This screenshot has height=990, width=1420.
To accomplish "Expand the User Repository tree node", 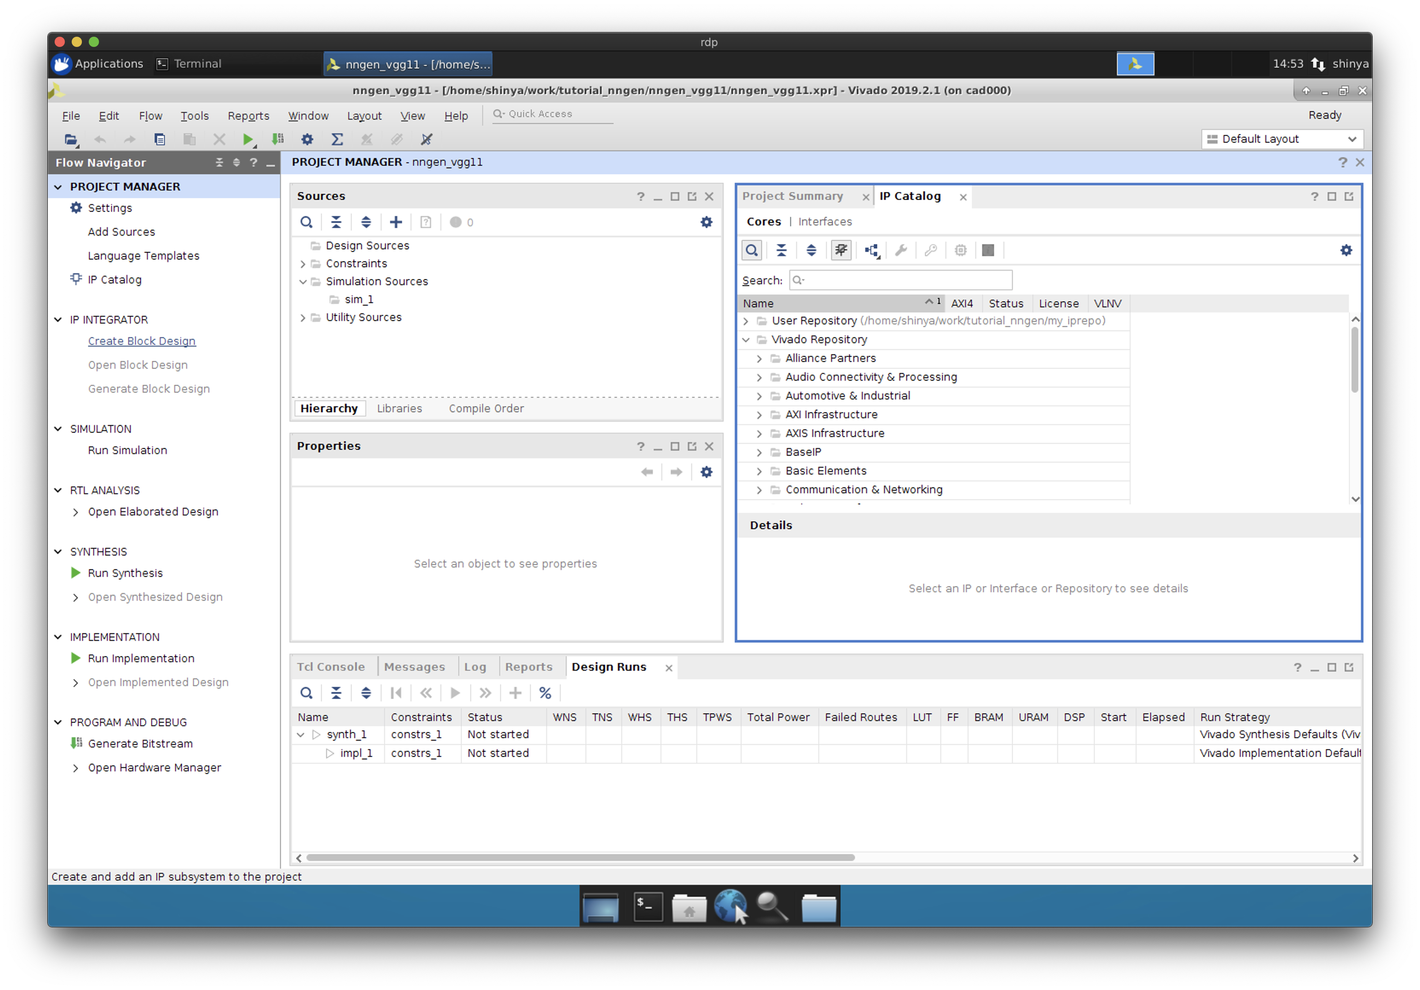I will pyautogui.click(x=746, y=321).
